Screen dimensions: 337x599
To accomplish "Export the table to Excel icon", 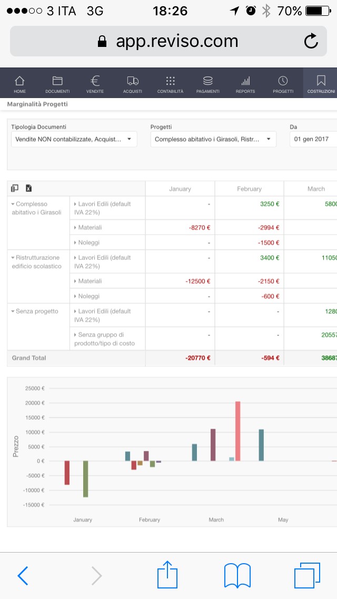I will pos(28,188).
